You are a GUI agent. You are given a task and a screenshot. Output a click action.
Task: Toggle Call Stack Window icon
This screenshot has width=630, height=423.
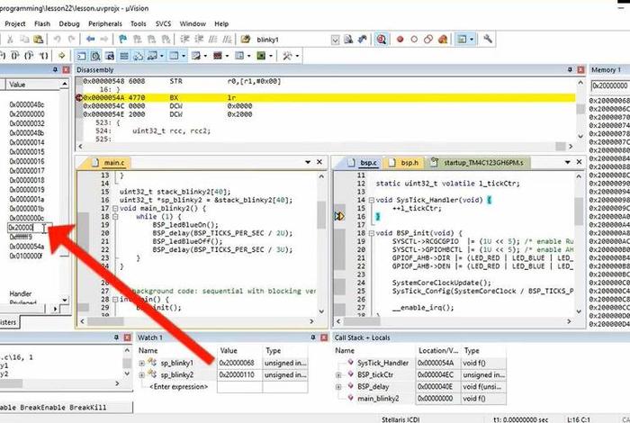coord(139,56)
